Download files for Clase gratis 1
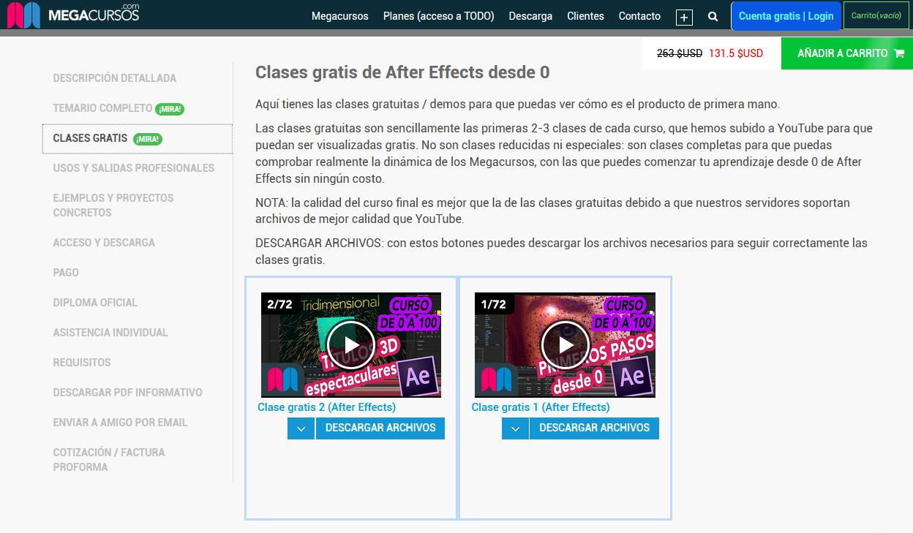 tap(594, 428)
